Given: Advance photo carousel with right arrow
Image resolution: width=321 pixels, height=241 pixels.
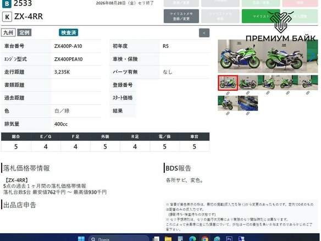Looking at the screenshot, I should 313,56.
